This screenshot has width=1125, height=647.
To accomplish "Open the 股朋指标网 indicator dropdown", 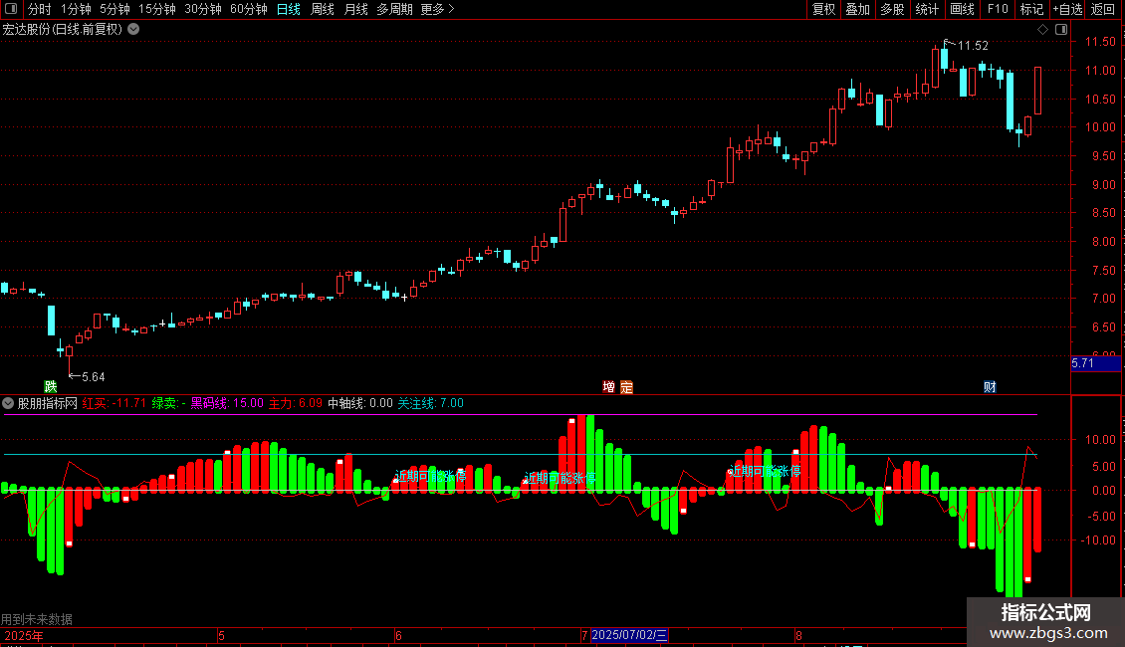I will [8, 403].
